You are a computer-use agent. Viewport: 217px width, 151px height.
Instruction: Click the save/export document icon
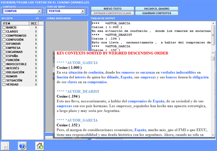point(5,146)
